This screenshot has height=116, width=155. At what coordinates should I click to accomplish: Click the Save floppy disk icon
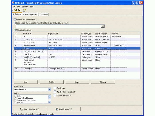pyautogui.click(x=19, y=10)
